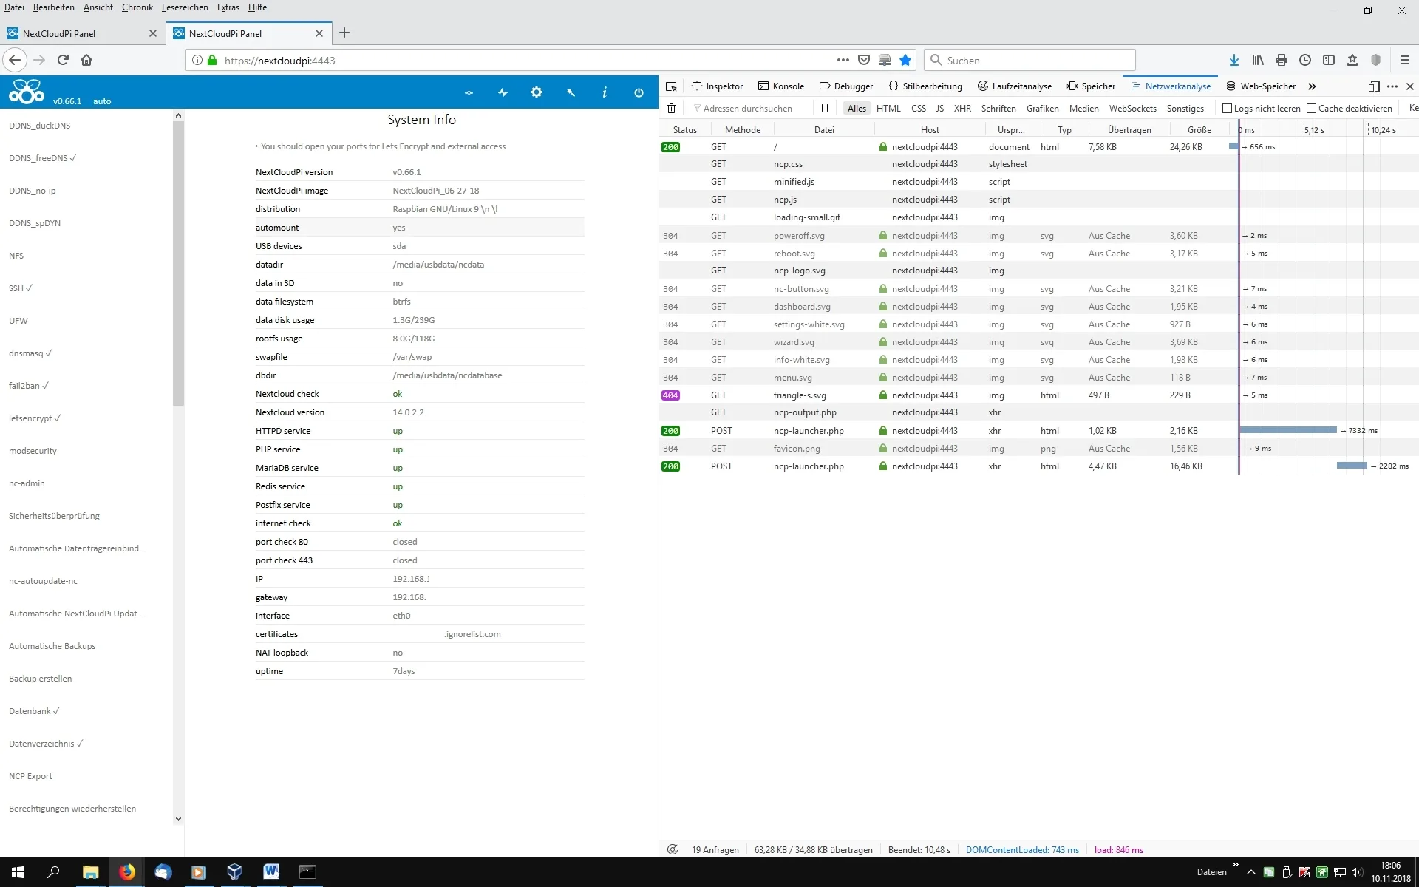This screenshot has height=887, width=1419.
Task: Toggle devtools dock side button
Action: click(x=1374, y=86)
